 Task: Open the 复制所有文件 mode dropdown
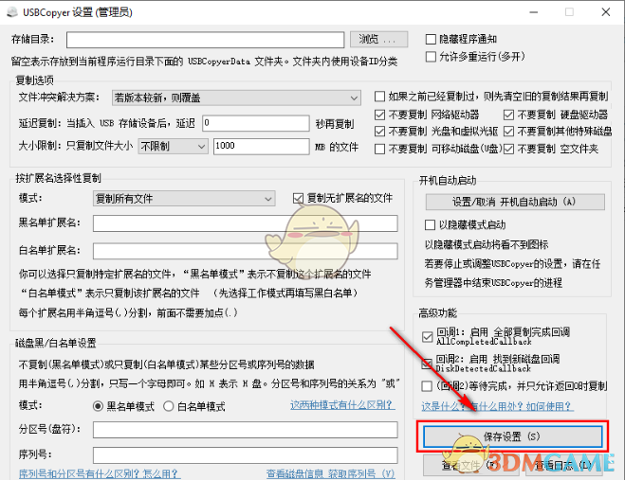click(x=184, y=199)
